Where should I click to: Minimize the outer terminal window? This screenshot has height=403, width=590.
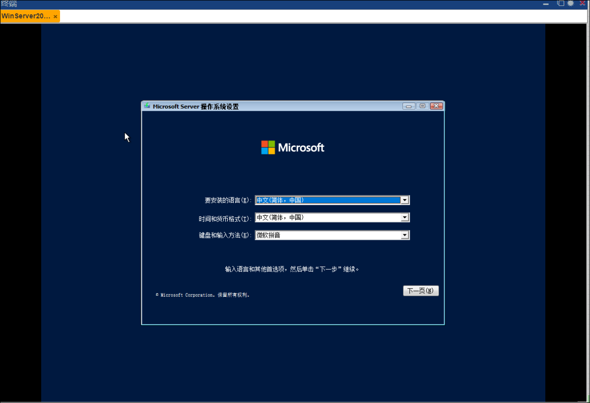point(546,4)
